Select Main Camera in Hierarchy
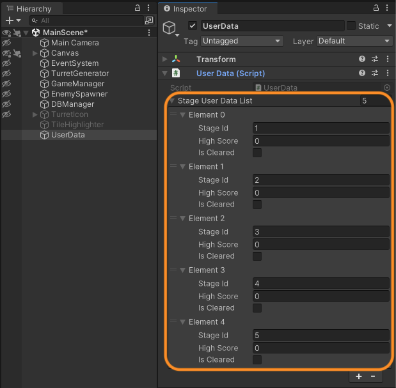Image resolution: width=396 pixels, height=388 pixels. (x=75, y=43)
